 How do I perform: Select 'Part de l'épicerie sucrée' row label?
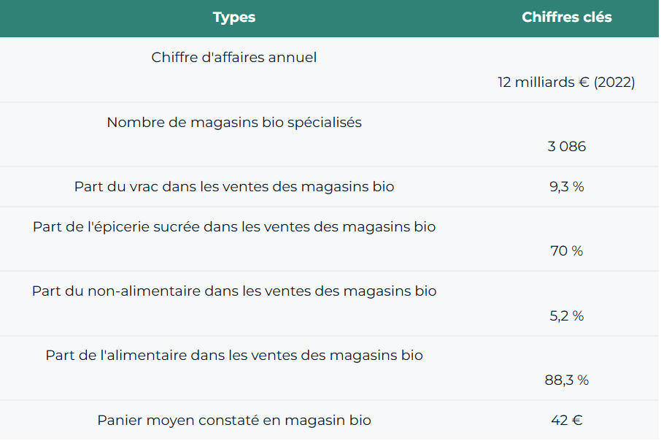[x=234, y=227]
